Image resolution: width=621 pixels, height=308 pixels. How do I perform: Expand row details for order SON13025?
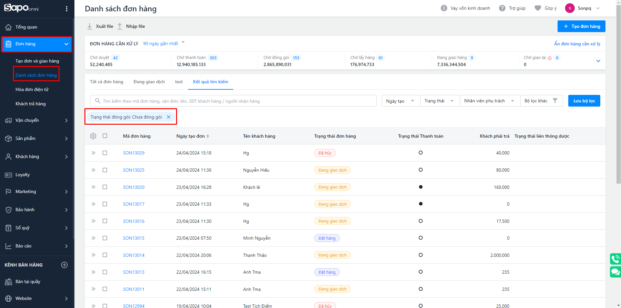click(x=93, y=170)
